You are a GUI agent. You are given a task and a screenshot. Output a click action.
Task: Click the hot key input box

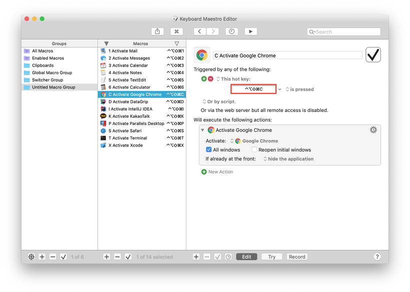[253, 89]
